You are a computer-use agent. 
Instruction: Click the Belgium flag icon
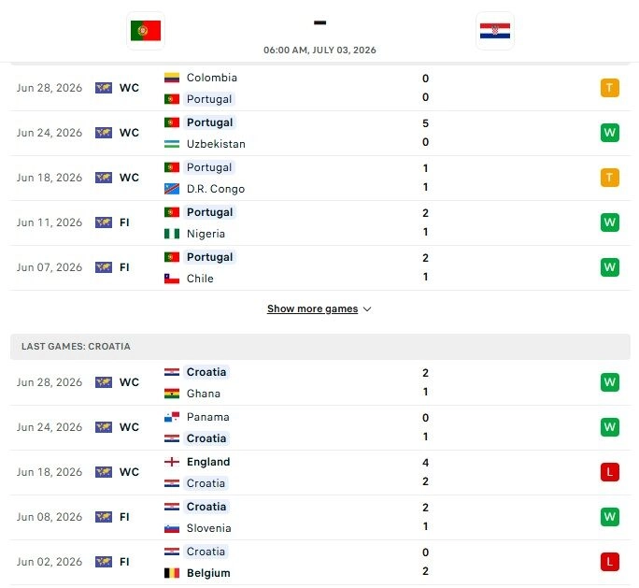172,573
